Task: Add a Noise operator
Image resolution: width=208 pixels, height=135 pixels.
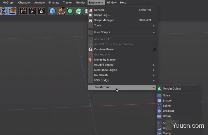Action: (178, 95)
